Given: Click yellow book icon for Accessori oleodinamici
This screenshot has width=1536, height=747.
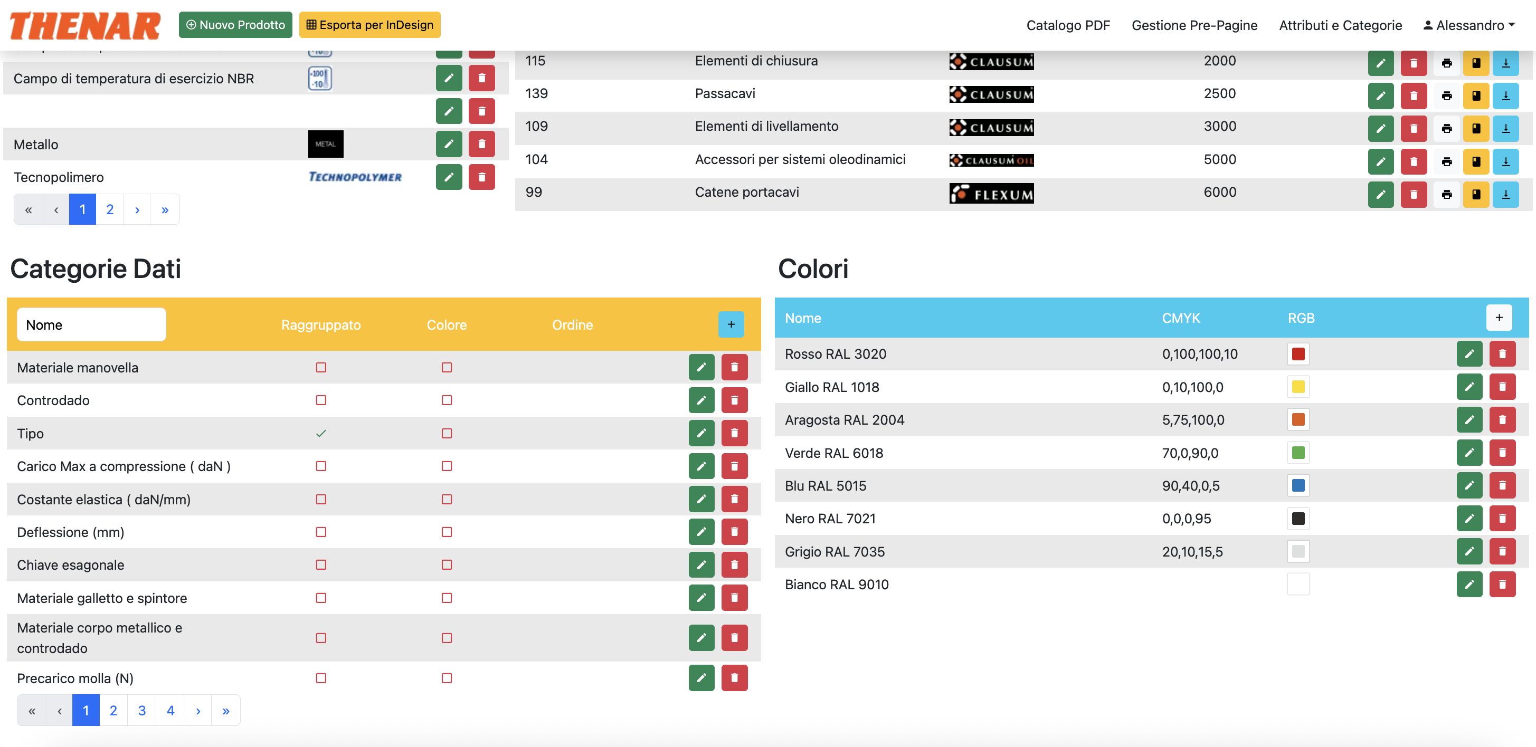Looking at the screenshot, I should [1476, 161].
